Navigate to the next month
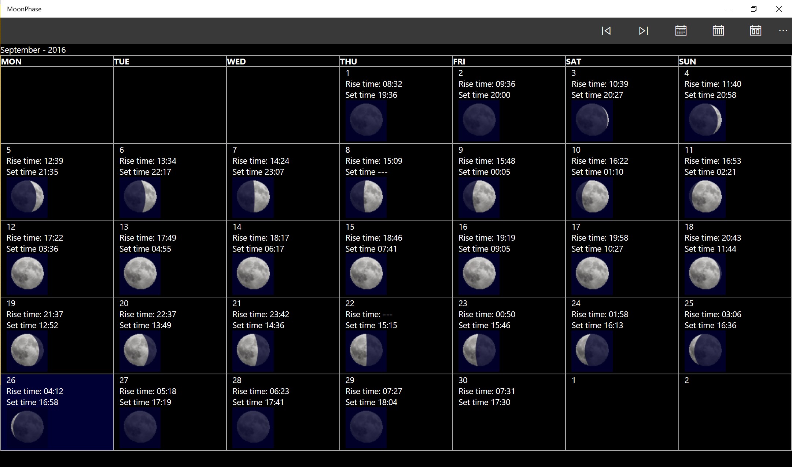The image size is (792, 467). [x=644, y=30]
